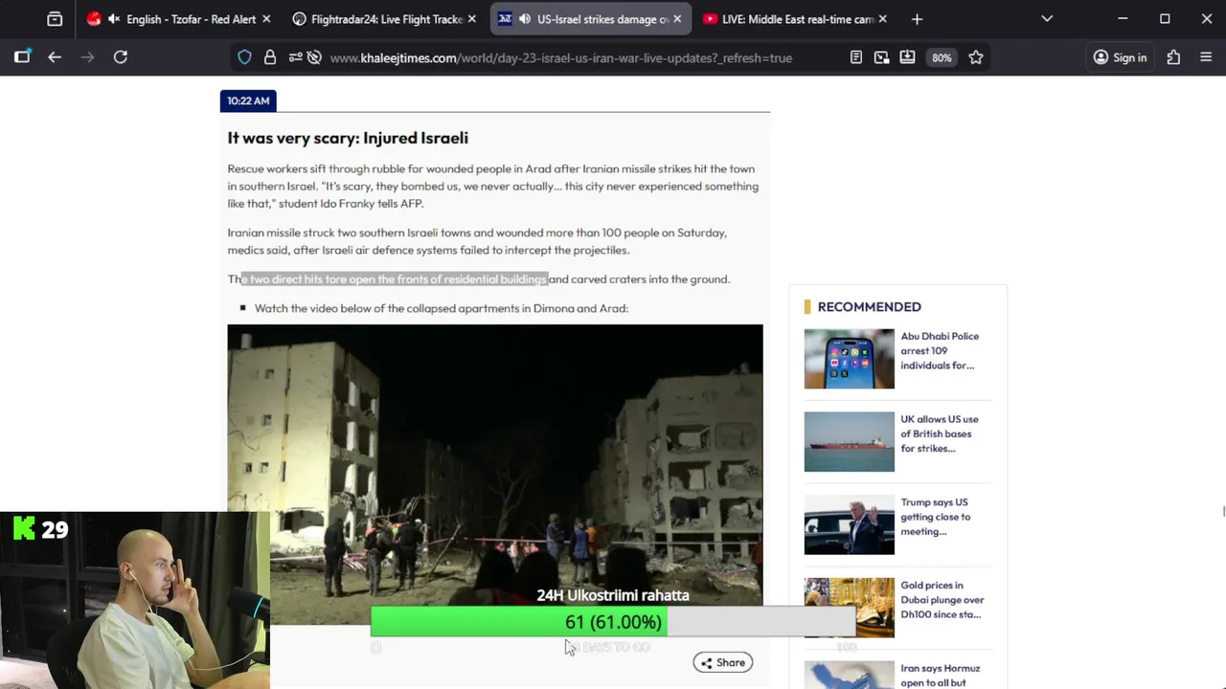The height and width of the screenshot is (689, 1226).
Task: Close the Flightradar24 tab
Action: pos(471,19)
